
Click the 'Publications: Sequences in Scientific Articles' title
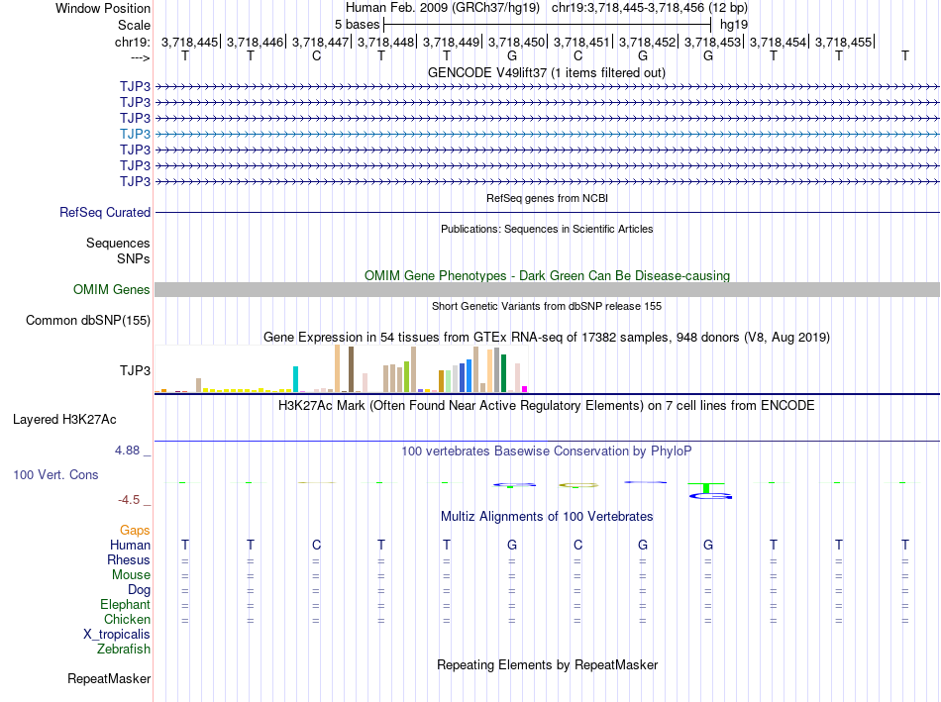tap(547, 229)
